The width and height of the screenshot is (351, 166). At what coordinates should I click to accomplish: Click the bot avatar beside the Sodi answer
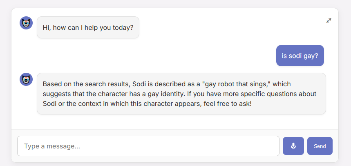pyautogui.click(x=26, y=79)
